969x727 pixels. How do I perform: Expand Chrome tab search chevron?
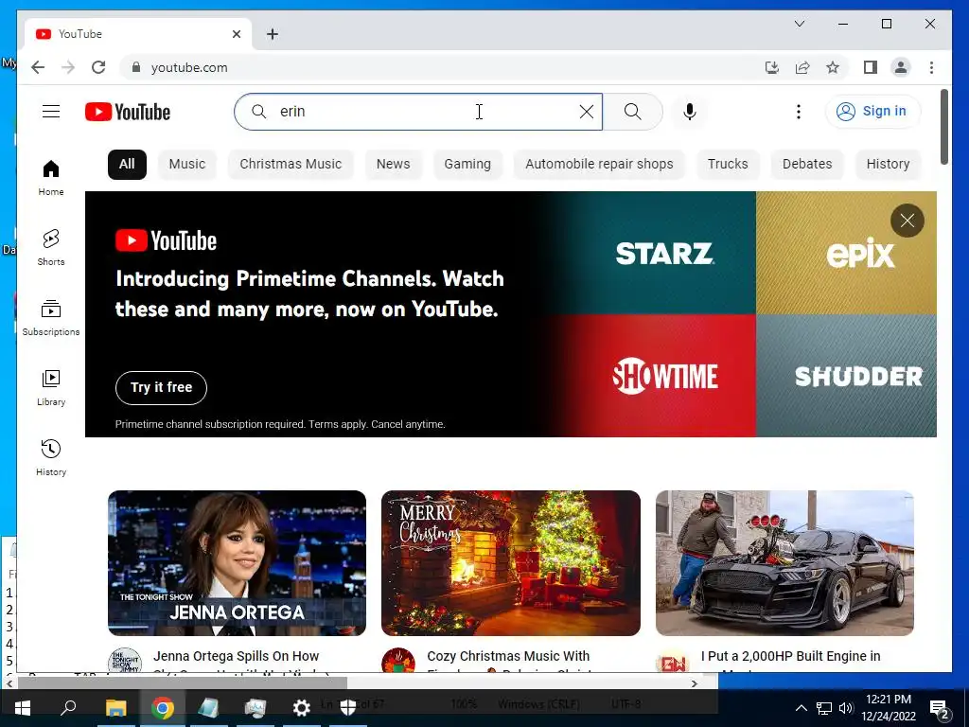(799, 24)
